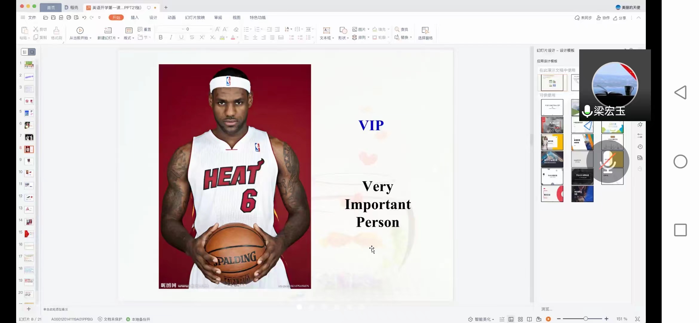Toggle the muted microphone overlay button
Image resolution: width=699 pixels, height=323 pixels.
coord(608,162)
